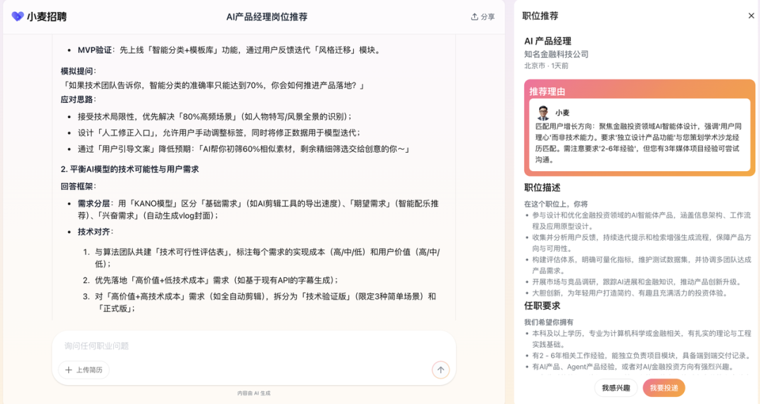Click the 内容由 AI 生成 disclaimer
The width and height of the screenshot is (760, 404).
click(253, 393)
